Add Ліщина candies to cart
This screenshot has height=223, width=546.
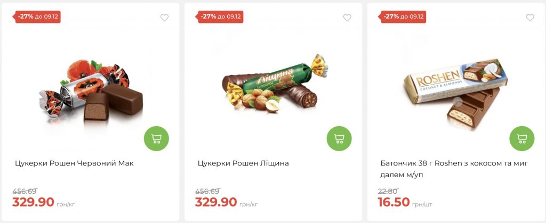[x=339, y=138]
